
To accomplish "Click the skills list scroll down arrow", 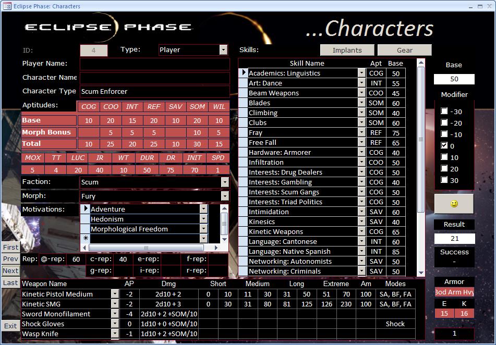I will point(421,273).
